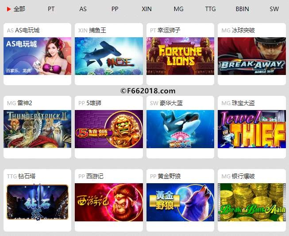Open the 钻石塔 game thumbnail
The width and height of the screenshot is (289, 236).
click(38, 202)
